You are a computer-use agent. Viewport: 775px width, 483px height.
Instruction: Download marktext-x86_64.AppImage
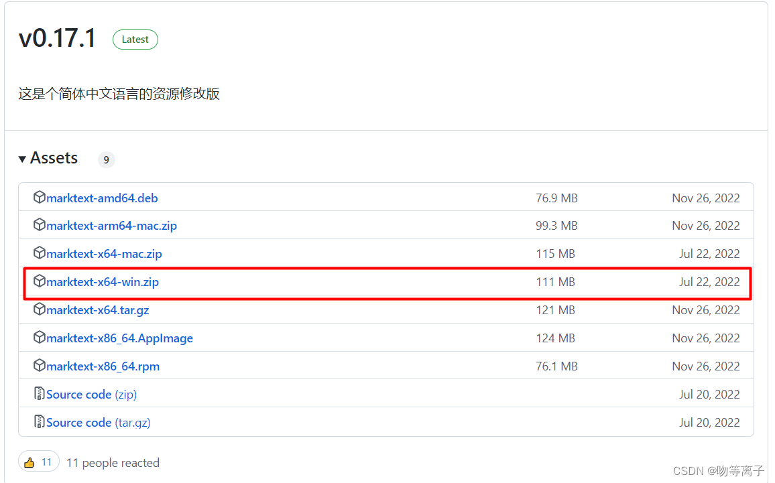click(x=119, y=338)
